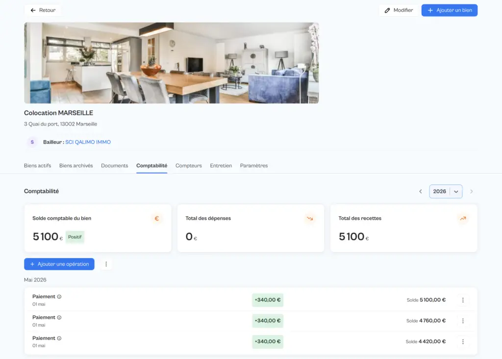
Task: Click info icon on Paiement with solde 5 100,00 €
Action: click(x=59, y=297)
